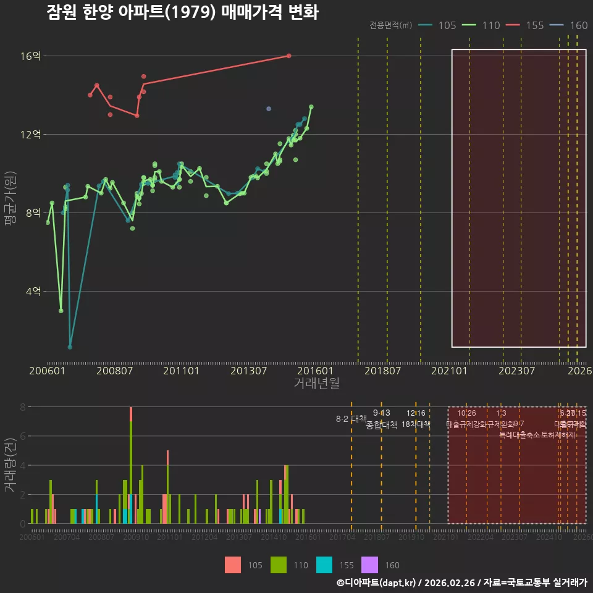Viewport: 593px width, 593px height.
Task: Click the 12·16 18차대책 marker label
Action: coord(416,419)
